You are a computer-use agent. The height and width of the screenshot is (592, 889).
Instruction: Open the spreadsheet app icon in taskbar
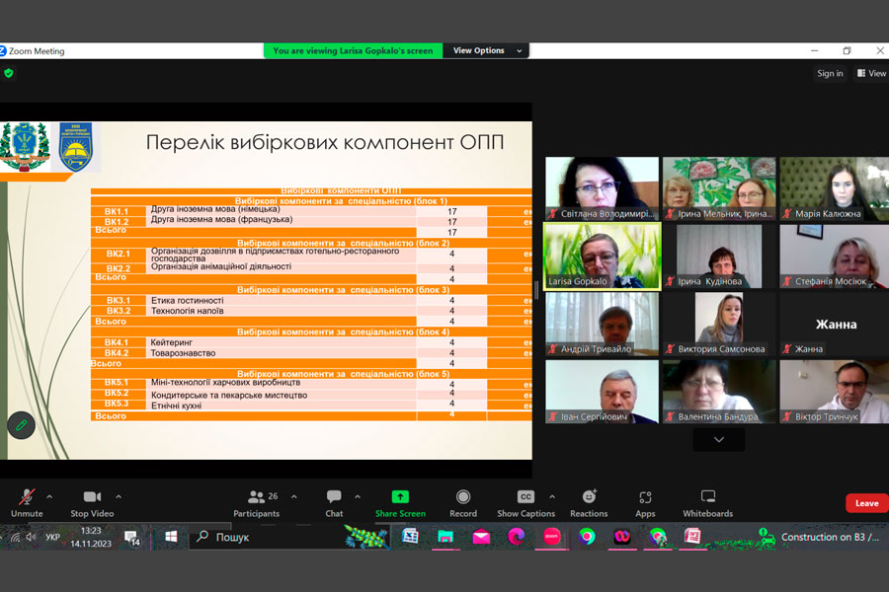pos(410,537)
